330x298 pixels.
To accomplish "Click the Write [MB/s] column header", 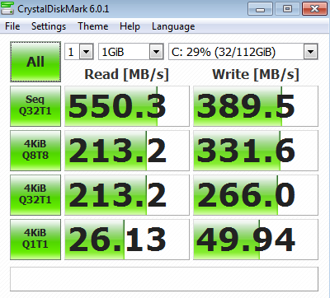I will pos(256,74).
